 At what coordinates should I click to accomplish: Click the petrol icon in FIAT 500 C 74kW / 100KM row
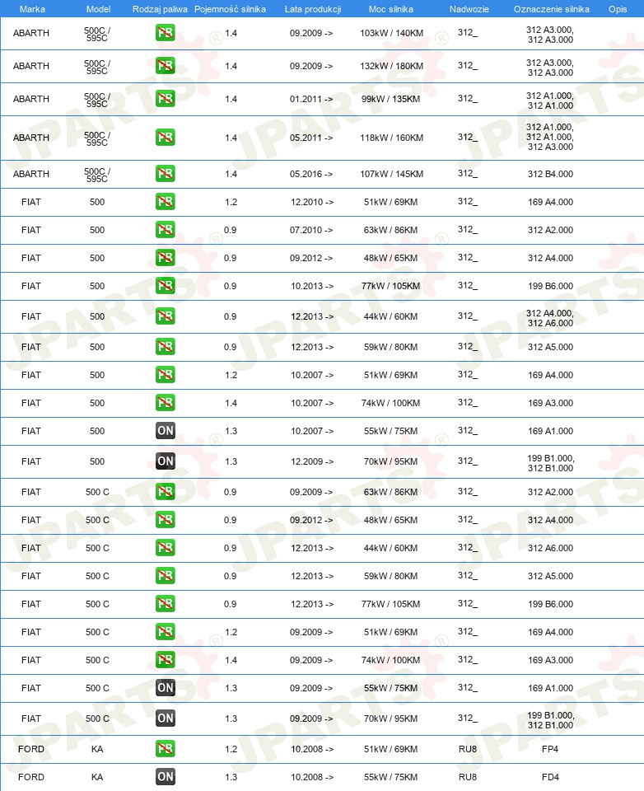[x=166, y=660]
